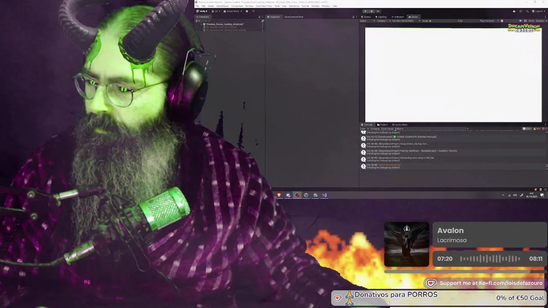Click the Console Clear button
This screenshot has width=548, height=308.
coord(363,129)
